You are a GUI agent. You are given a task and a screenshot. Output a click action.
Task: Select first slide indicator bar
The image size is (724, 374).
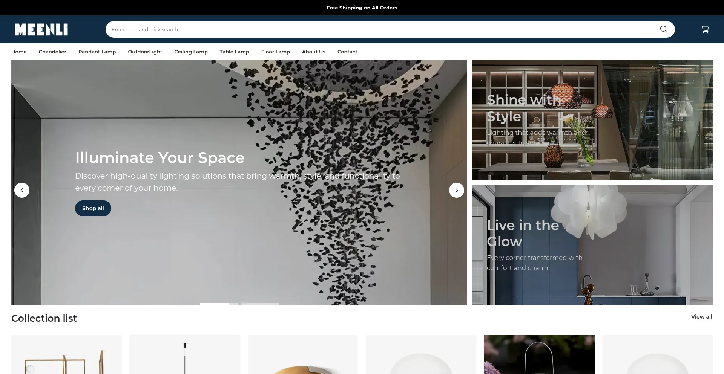[x=214, y=304]
